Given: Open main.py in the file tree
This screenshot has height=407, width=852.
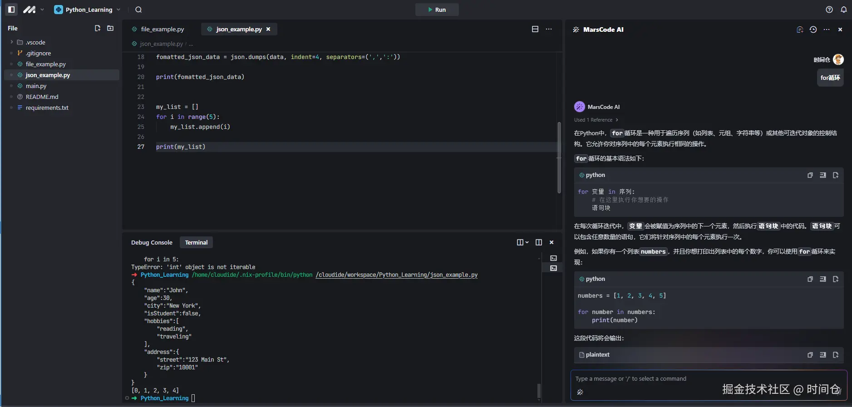Looking at the screenshot, I should [36, 86].
